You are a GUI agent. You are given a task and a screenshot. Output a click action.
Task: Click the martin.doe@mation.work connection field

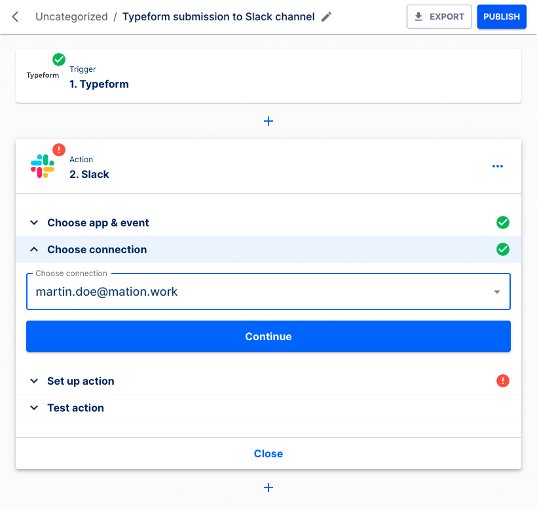point(262,291)
